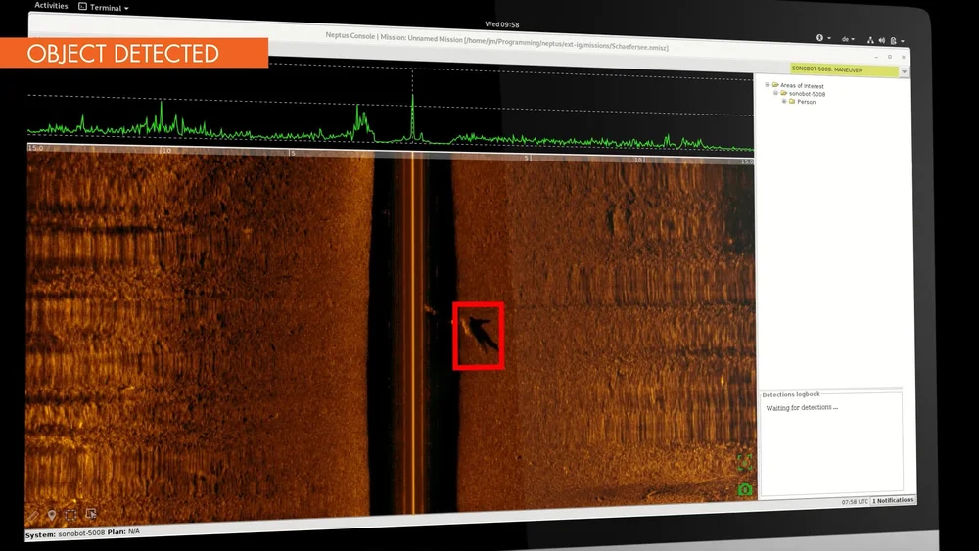Click the Detections logbook panel title
Image resolution: width=979 pixels, height=551 pixels.
[x=791, y=394]
